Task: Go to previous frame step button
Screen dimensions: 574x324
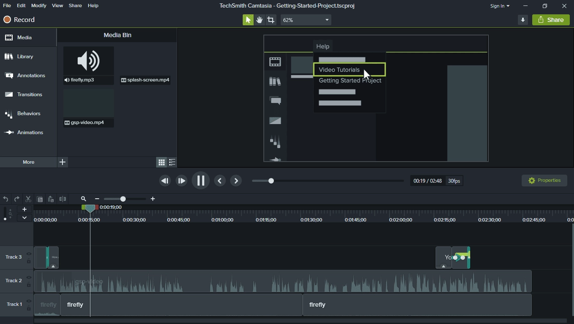Action: click(165, 181)
